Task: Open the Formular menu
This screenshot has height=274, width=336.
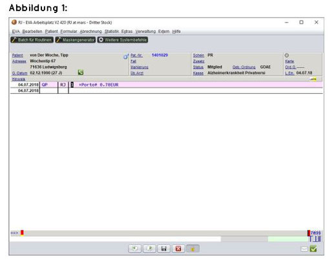Action: [68, 32]
